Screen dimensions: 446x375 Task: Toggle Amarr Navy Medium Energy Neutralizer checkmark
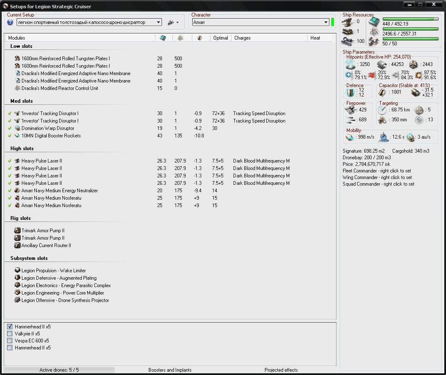(10, 190)
